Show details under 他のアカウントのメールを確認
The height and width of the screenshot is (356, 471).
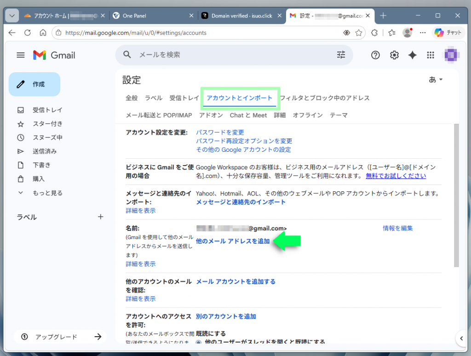tap(141, 299)
